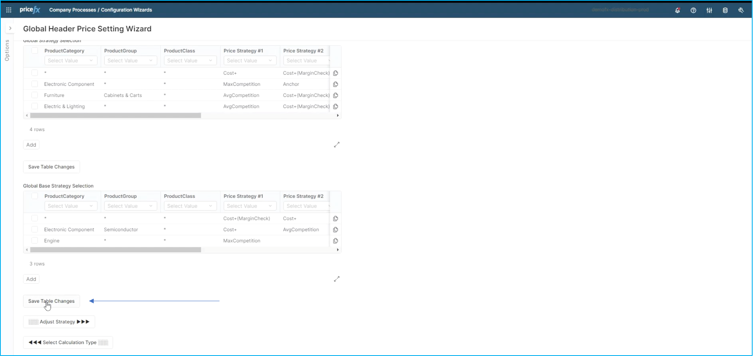Go to Company Processes breadcrumb
Image resolution: width=753 pixels, height=356 pixels.
click(72, 10)
